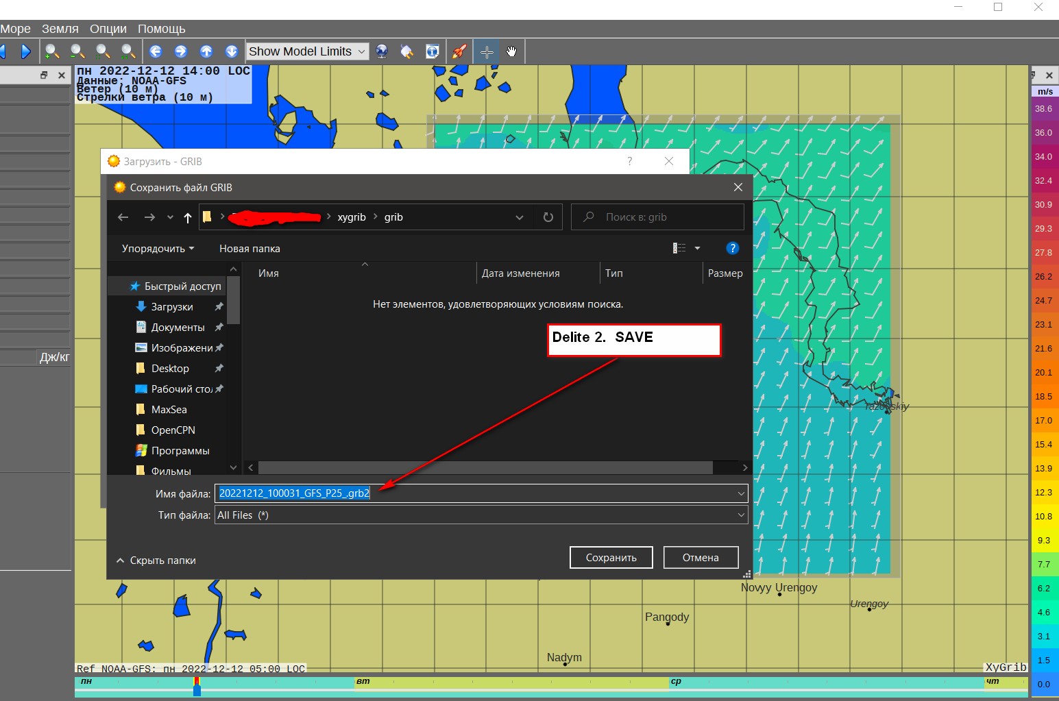Collapse folders with Скрыть папки

pos(156,561)
